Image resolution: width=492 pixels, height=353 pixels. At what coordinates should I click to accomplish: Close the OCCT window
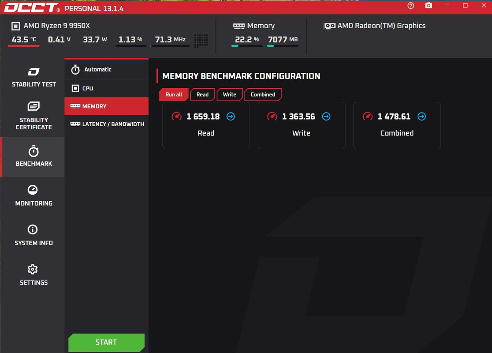[484, 6]
